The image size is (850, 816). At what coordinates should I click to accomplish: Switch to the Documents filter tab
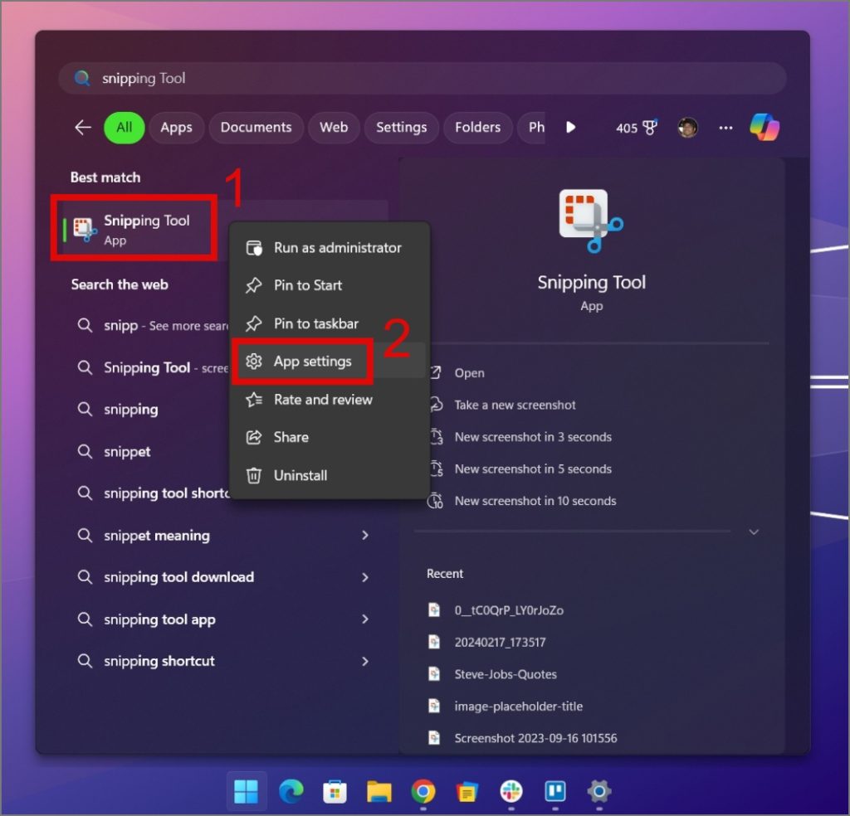pos(256,128)
